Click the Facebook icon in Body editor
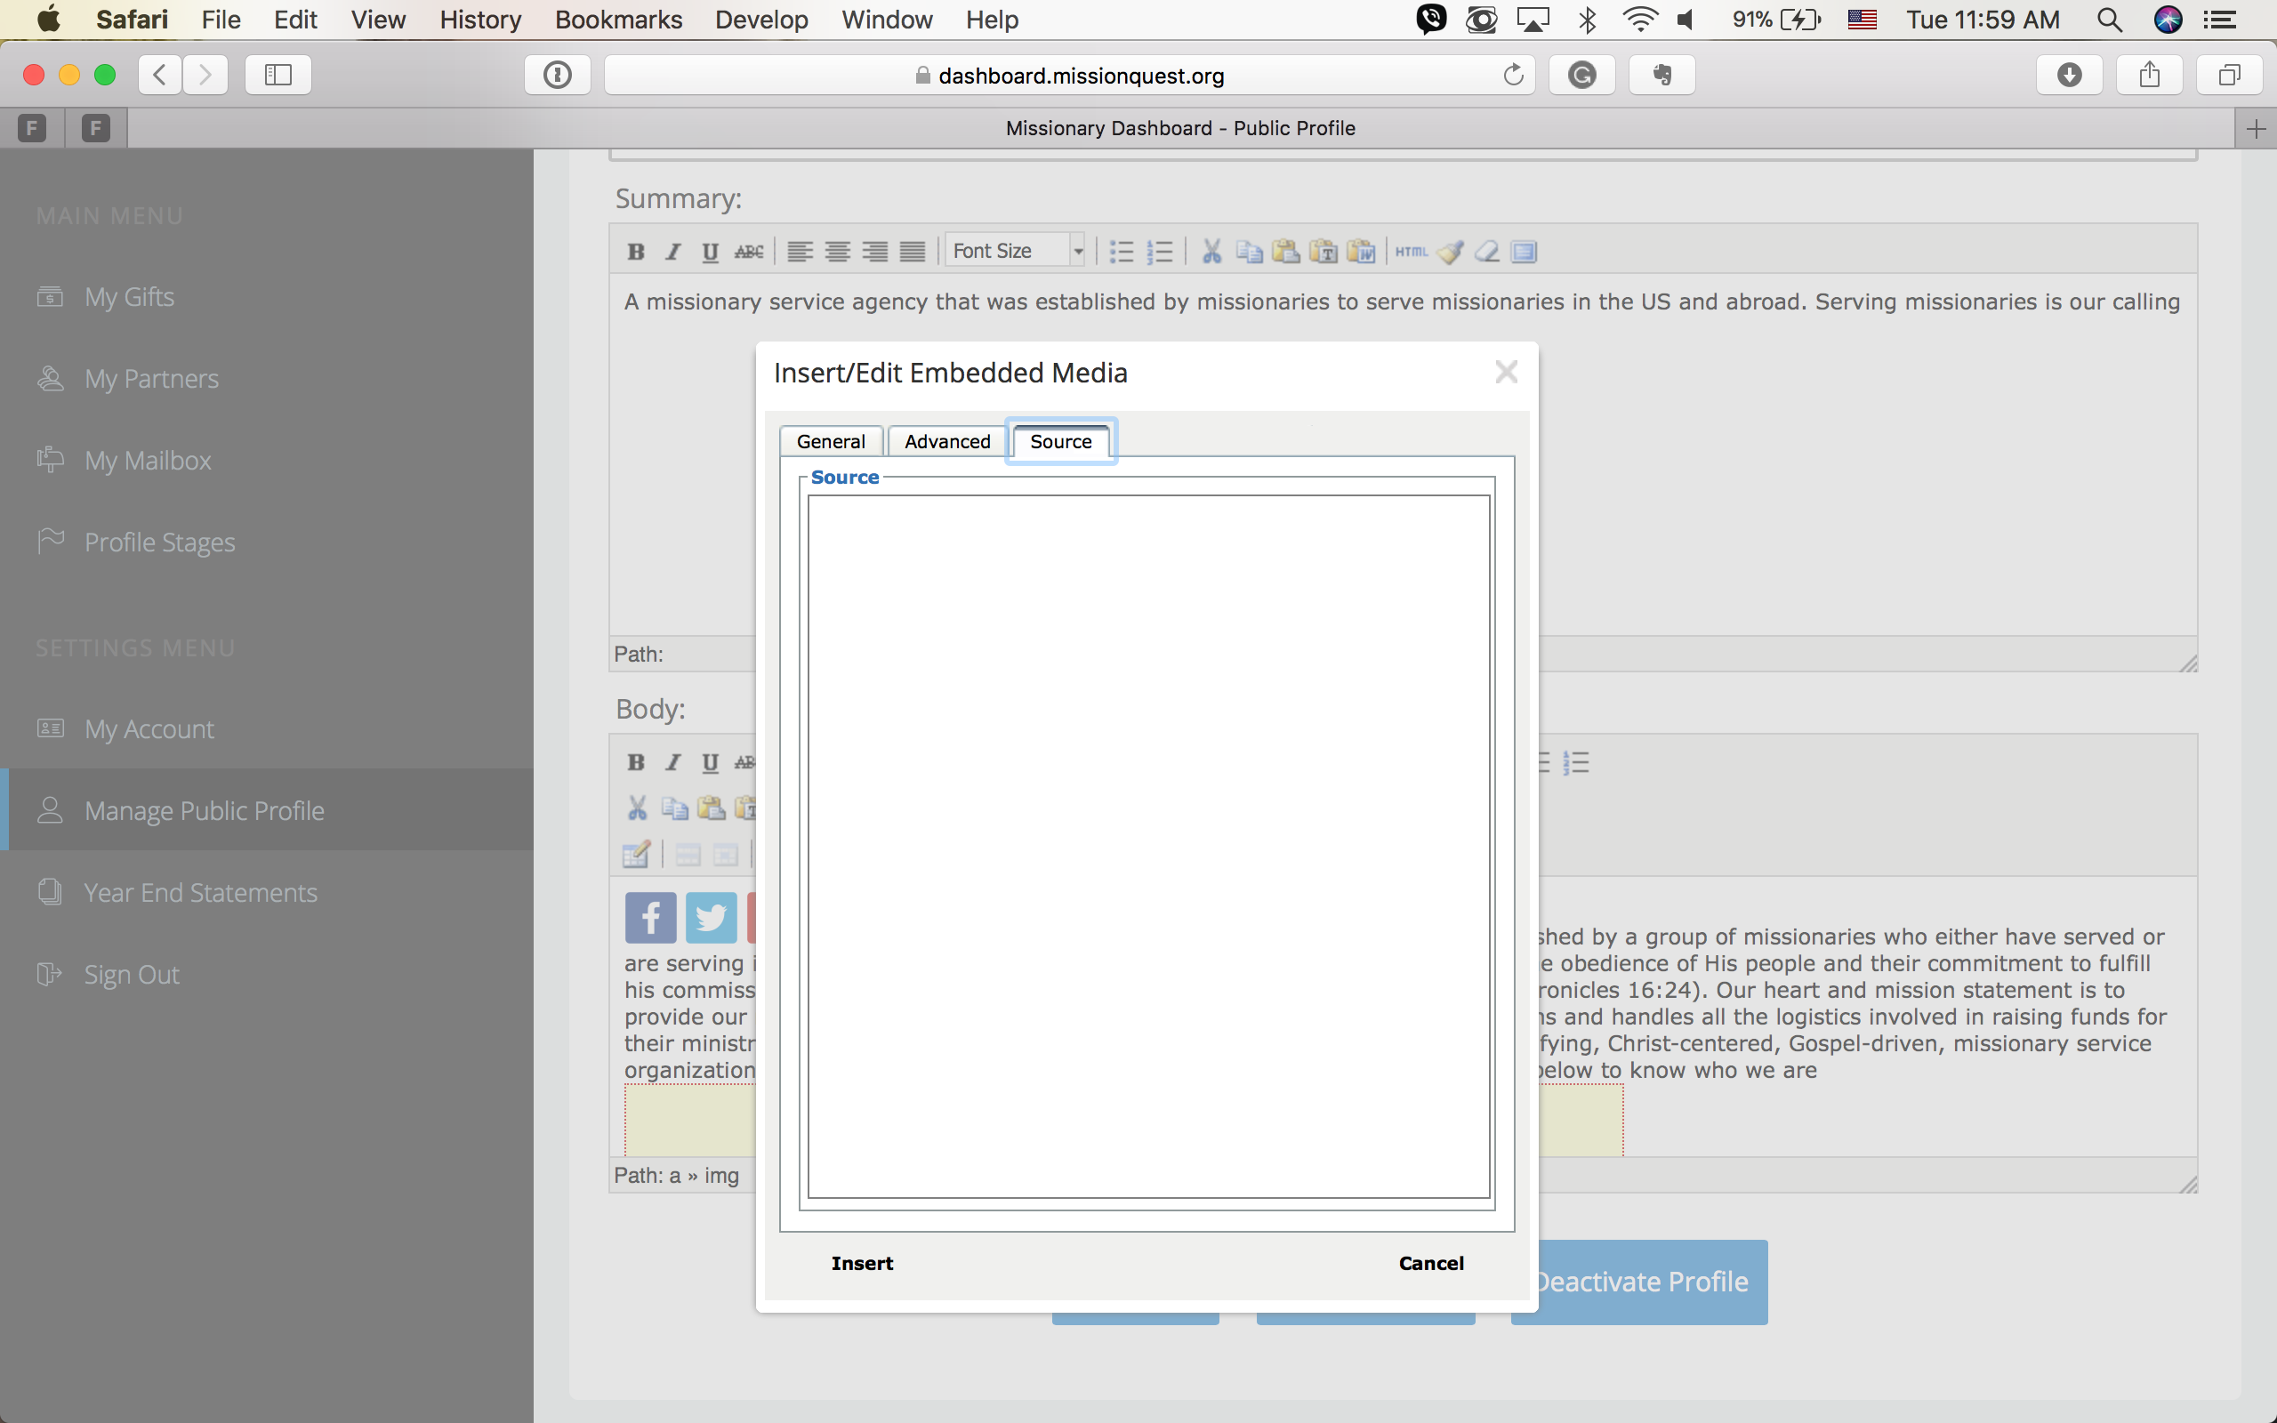 (x=650, y=918)
